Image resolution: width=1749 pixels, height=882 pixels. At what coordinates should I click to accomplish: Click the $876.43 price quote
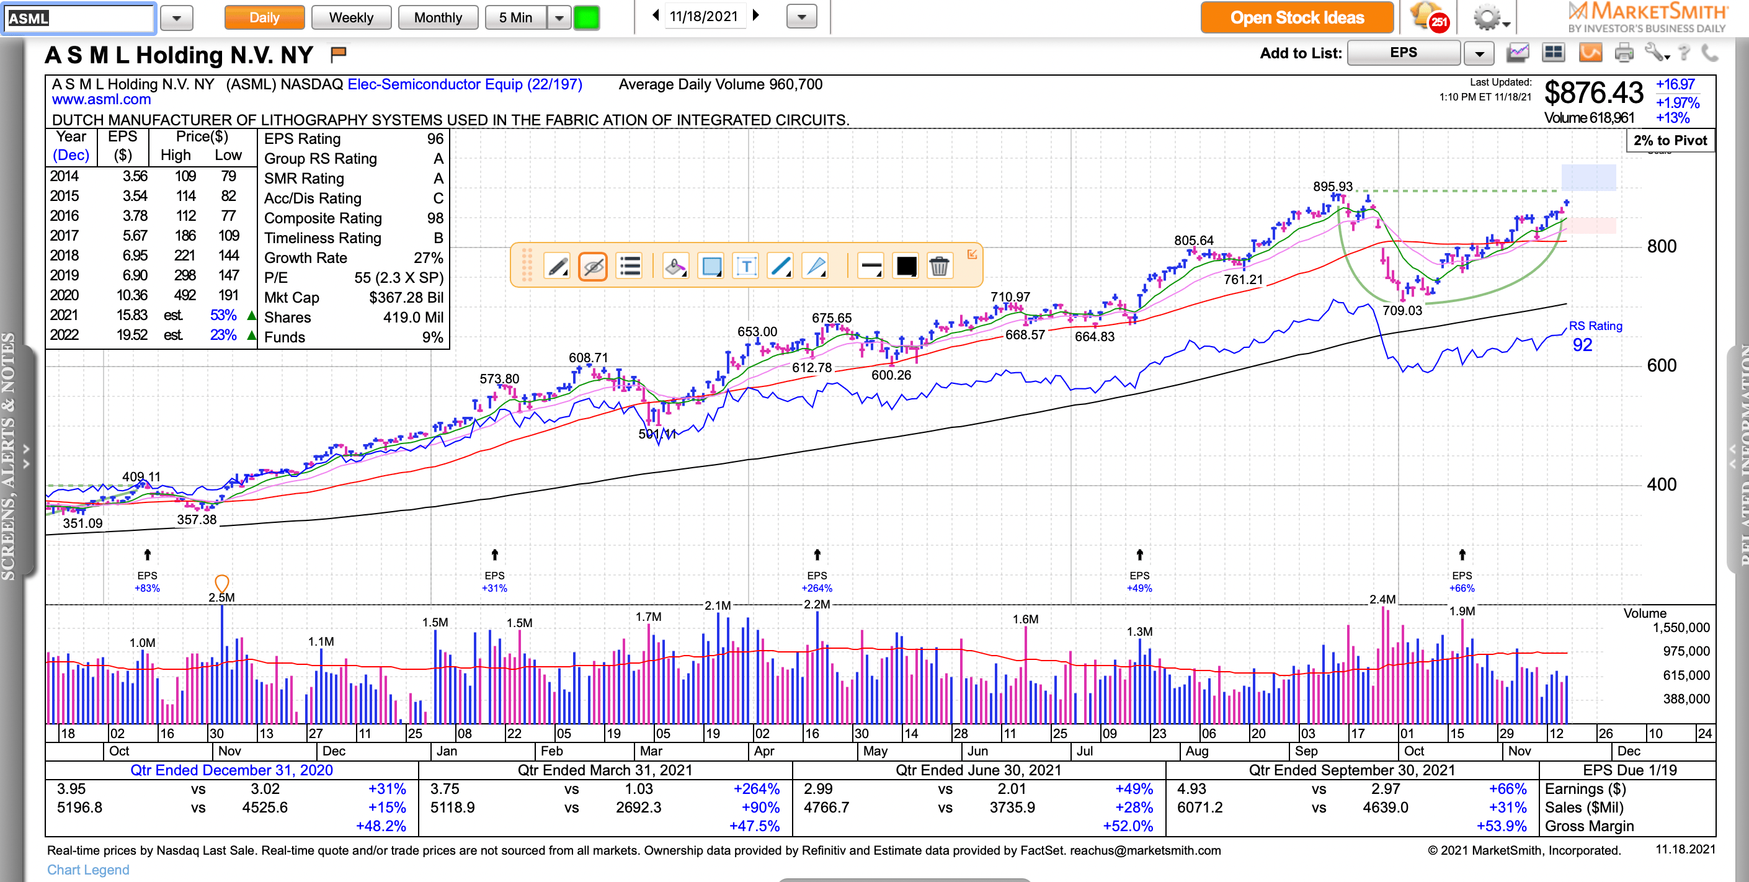tap(1593, 93)
